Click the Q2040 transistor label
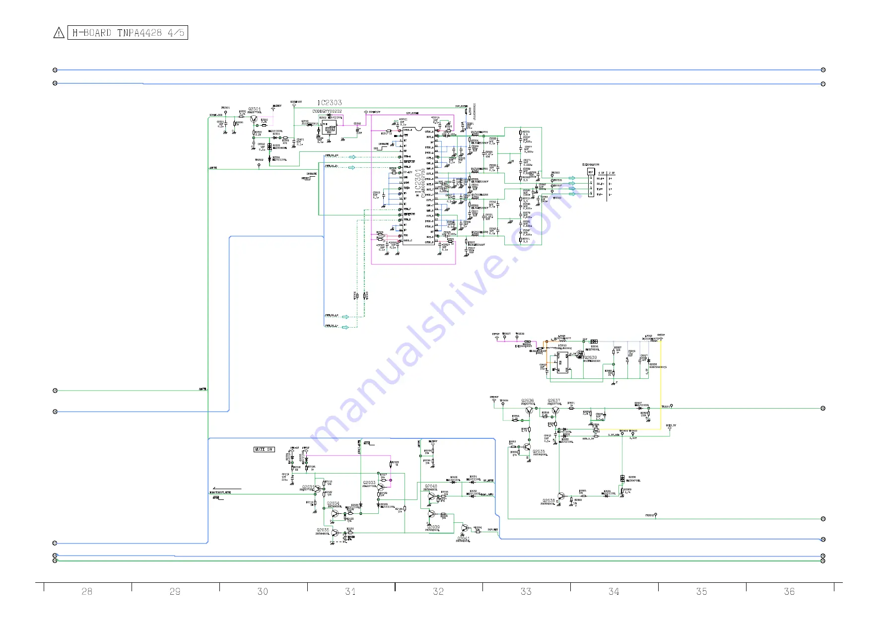887x627 pixels. (431, 487)
